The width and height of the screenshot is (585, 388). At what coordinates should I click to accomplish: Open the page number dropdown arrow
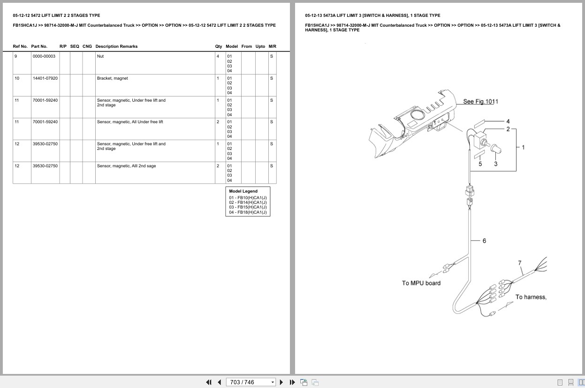coord(273,382)
